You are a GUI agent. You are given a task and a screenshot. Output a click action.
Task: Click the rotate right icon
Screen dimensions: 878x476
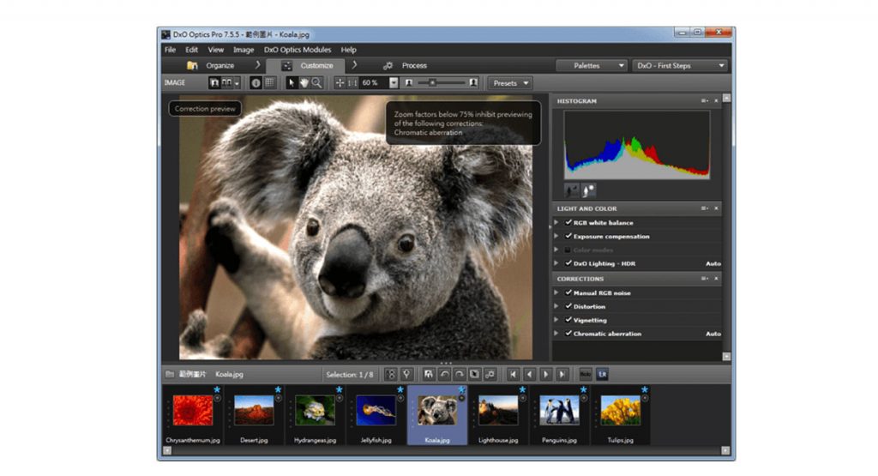pos(460,374)
